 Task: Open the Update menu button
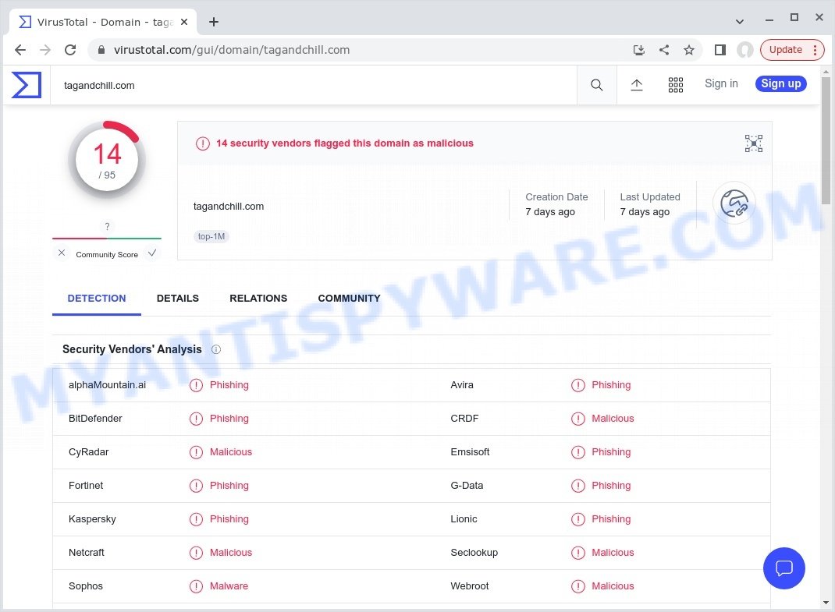click(x=792, y=50)
